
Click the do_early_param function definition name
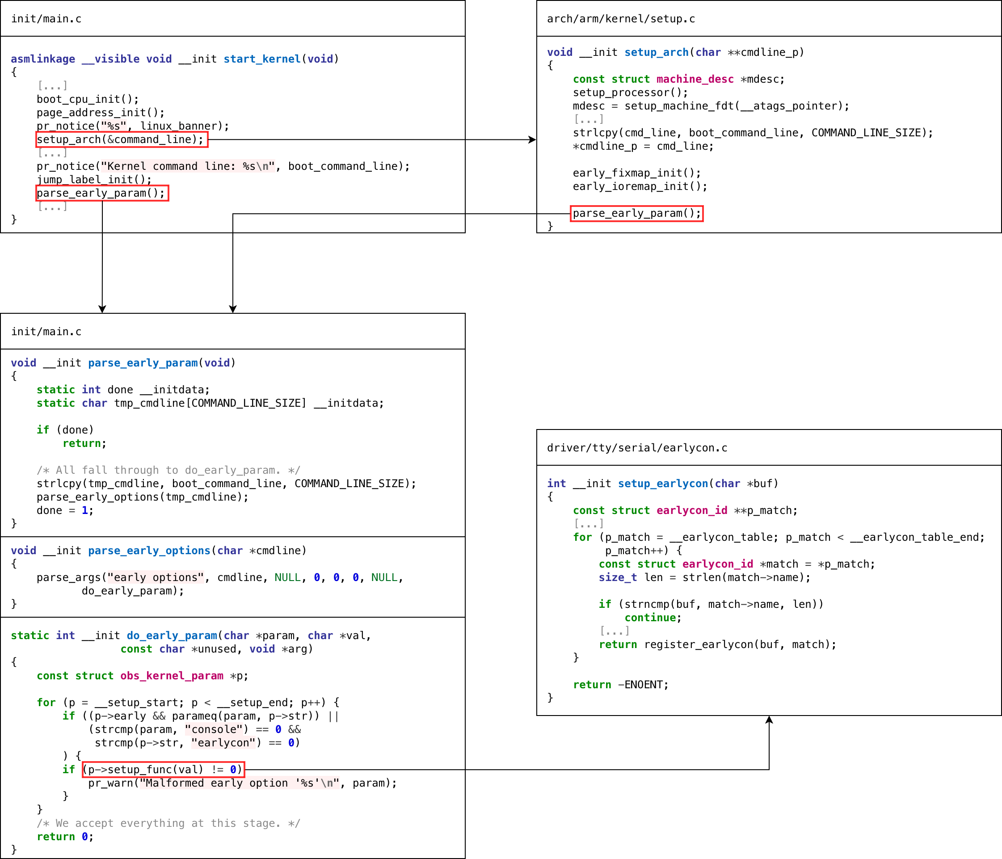(172, 636)
